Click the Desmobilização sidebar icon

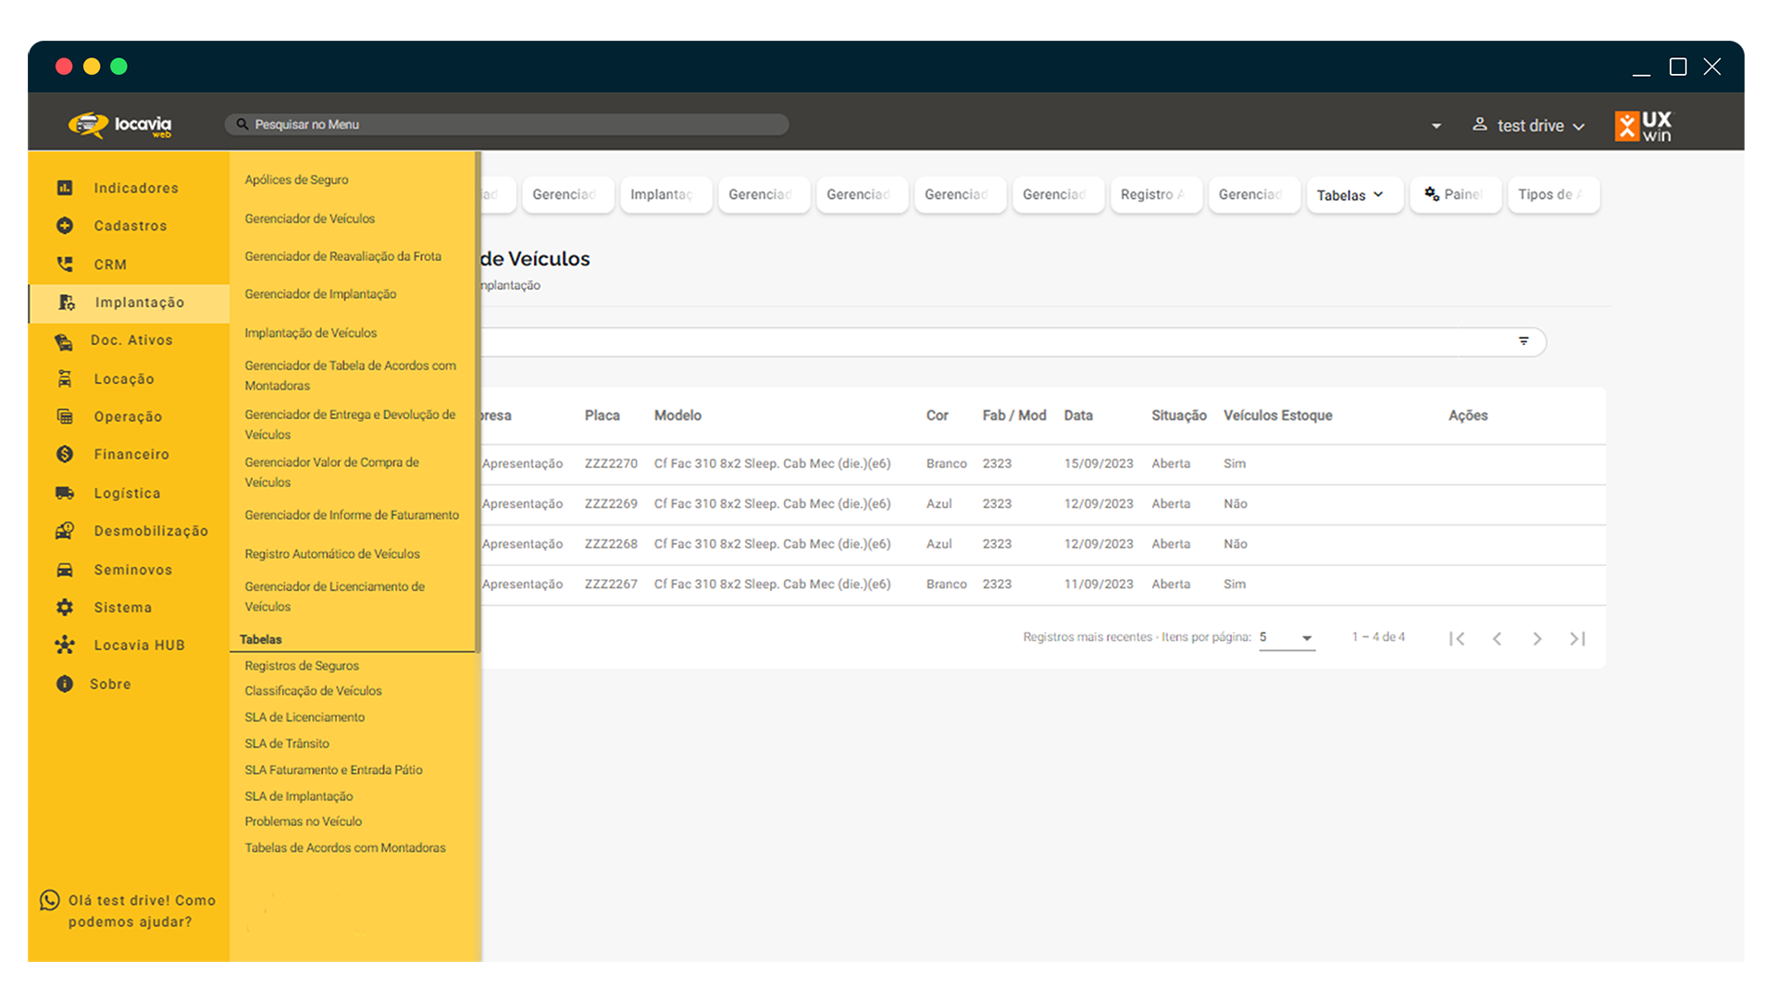tap(65, 531)
